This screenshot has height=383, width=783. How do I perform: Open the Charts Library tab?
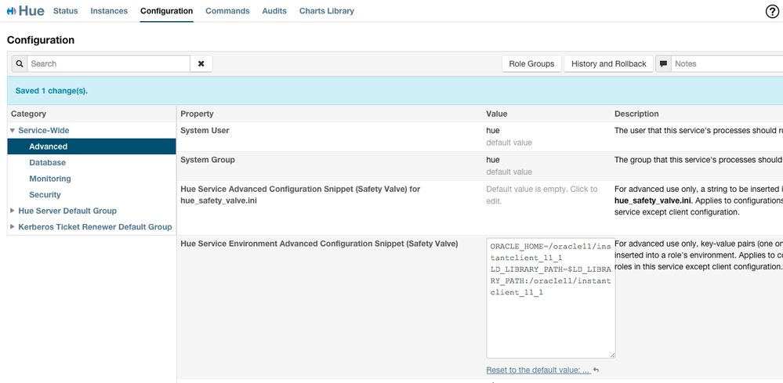(x=326, y=12)
